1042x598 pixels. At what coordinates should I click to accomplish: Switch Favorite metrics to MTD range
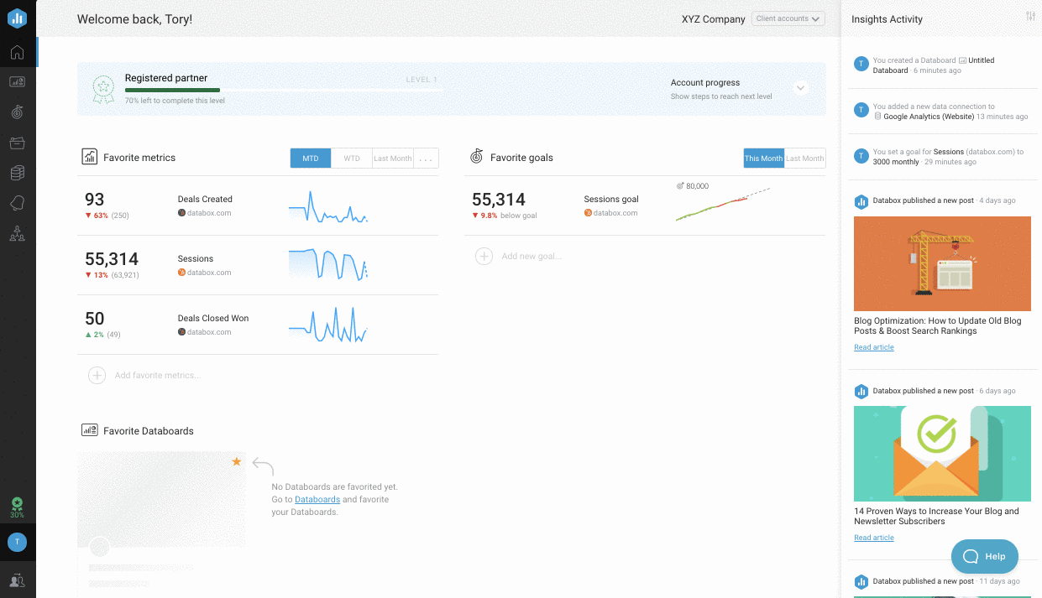click(311, 159)
